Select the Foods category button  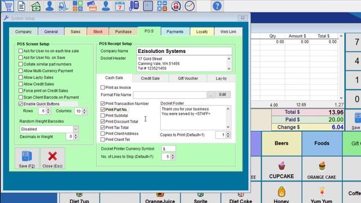322,143
